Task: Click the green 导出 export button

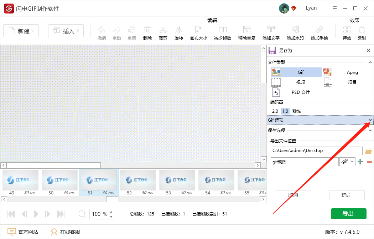Action: click(x=348, y=213)
